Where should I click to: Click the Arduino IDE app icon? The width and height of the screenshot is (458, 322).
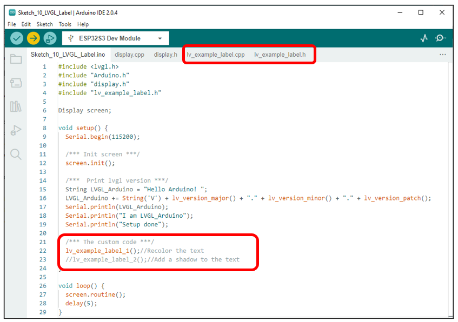point(12,12)
